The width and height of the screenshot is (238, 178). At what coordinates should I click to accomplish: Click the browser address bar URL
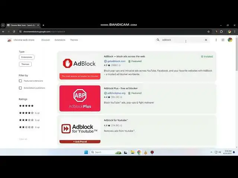pyautogui.click(x=44, y=32)
